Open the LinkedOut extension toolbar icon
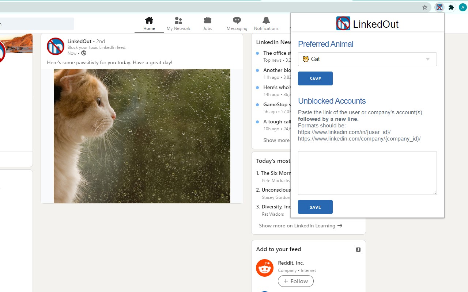This screenshot has width=468, height=292. tap(439, 7)
